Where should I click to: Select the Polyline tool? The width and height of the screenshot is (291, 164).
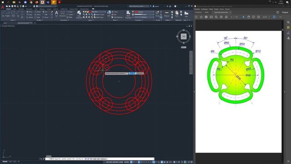[8, 14]
